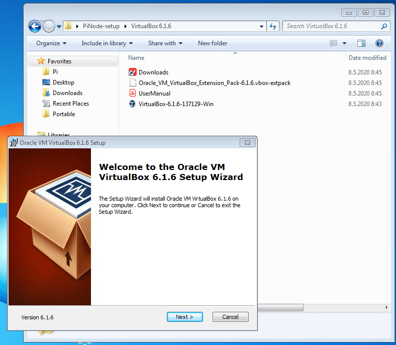Screen dimensions: 396x345
Task: Maximize the Explorer window
Action: (x=365, y=13)
